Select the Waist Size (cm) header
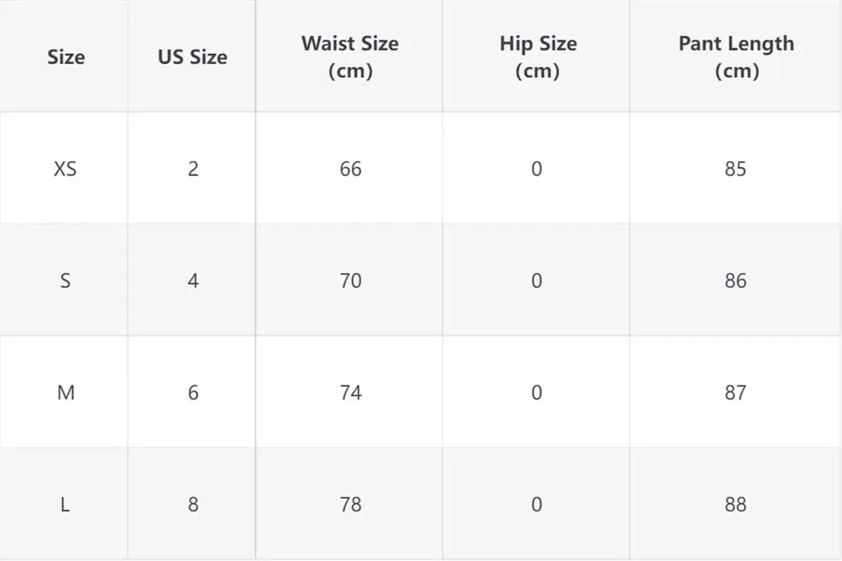842x561 pixels. click(x=350, y=57)
